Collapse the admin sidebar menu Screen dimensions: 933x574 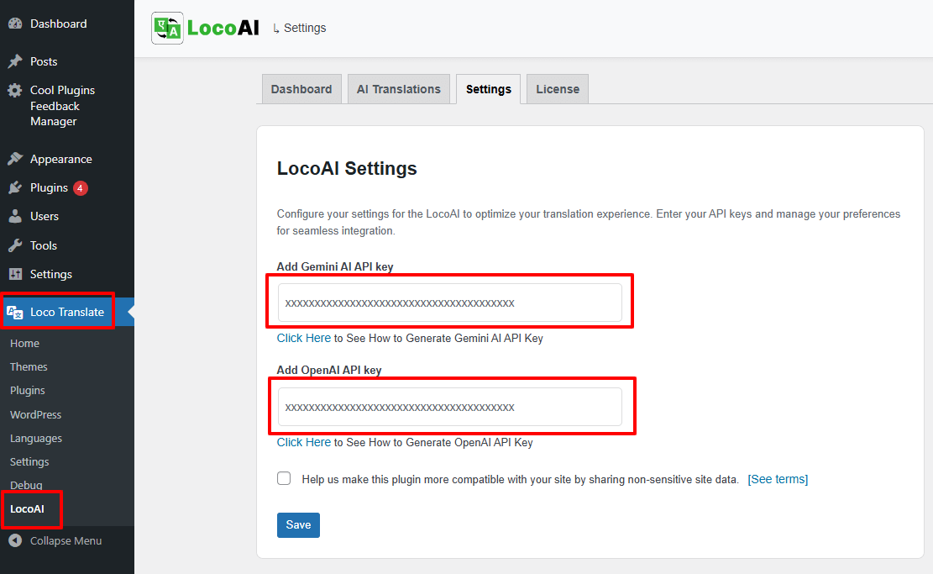pyautogui.click(x=66, y=540)
